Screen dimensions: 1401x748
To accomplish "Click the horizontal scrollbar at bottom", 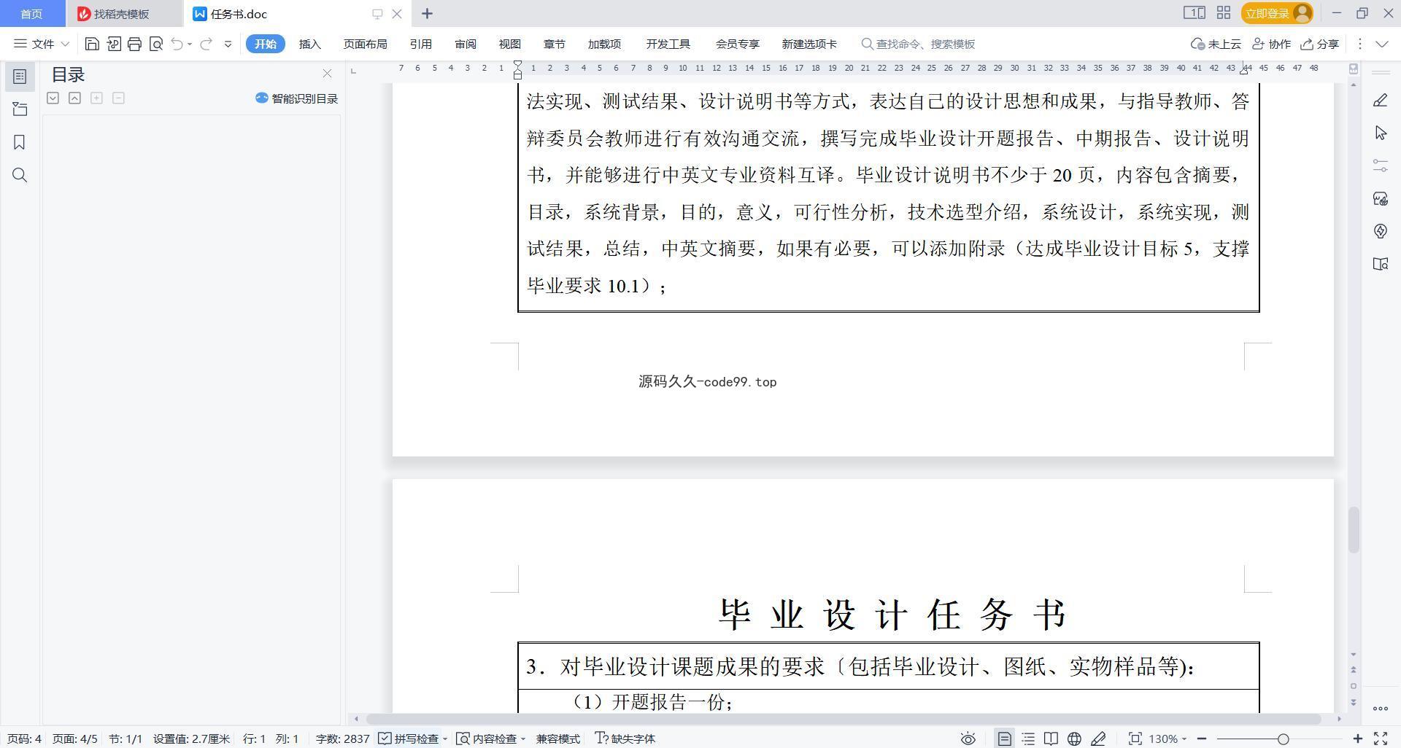I will pyautogui.click(x=843, y=719).
